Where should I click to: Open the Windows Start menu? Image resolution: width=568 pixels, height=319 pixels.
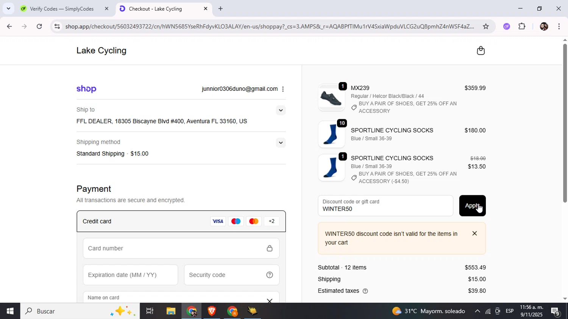coord(10,311)
